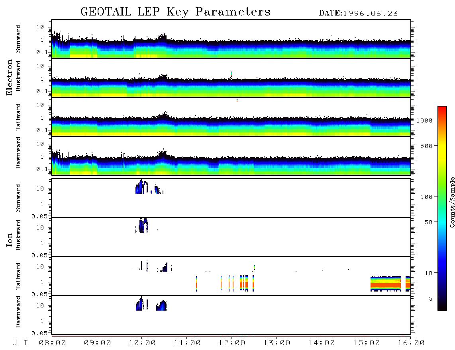Click the 500 color bar tick label
The width and height of the screenshot is (455, 350).
[x=427, y=146]
